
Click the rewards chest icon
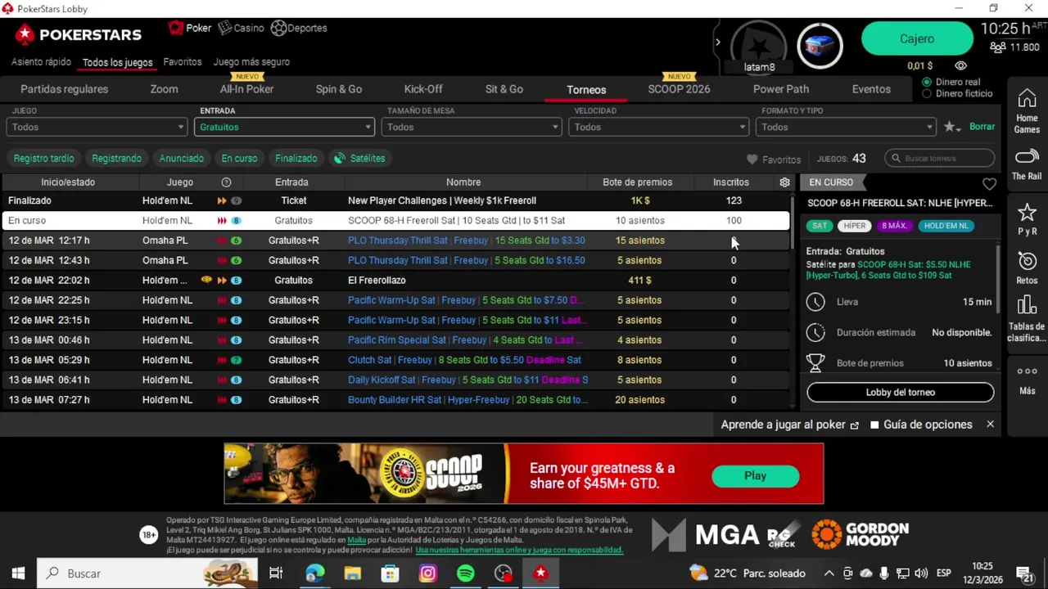[x=820, y=46]
